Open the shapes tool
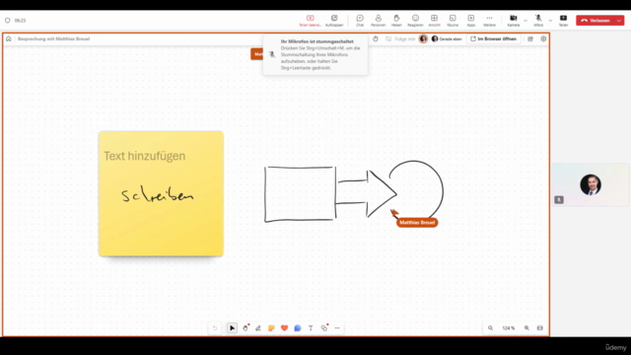 click(324, 328)
